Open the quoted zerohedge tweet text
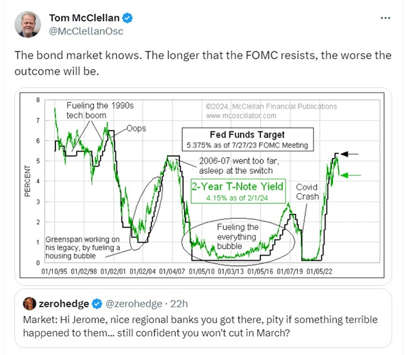Screen dimensions: 406x355 pos(200,326)
